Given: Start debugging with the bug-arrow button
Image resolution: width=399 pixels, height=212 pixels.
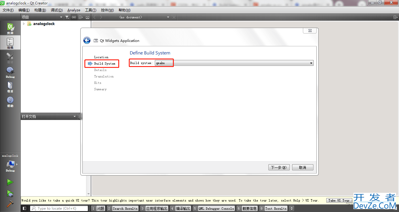Looking at the screenshot, I should click(x=10, y=193).
